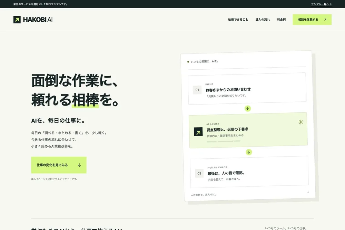This screenshot has width=345, height=230.
Task: Click the 「見積もりと納期を知りたいです」 text
Action: (x=226, y=96)
